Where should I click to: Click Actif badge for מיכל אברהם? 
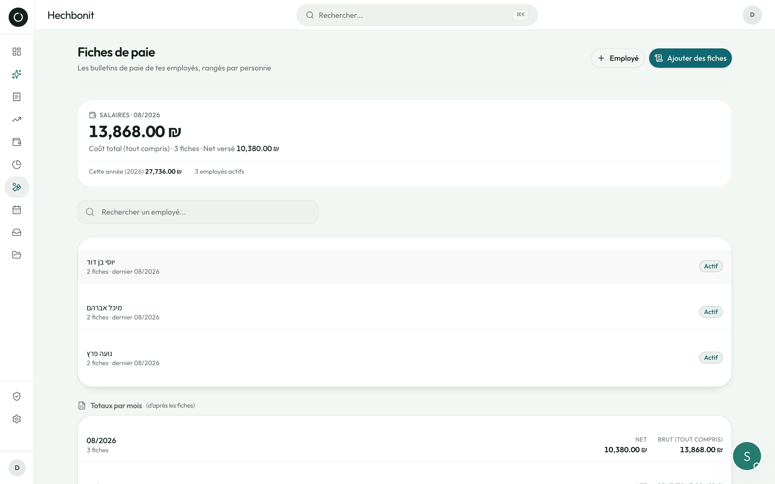tap(711, 312)
